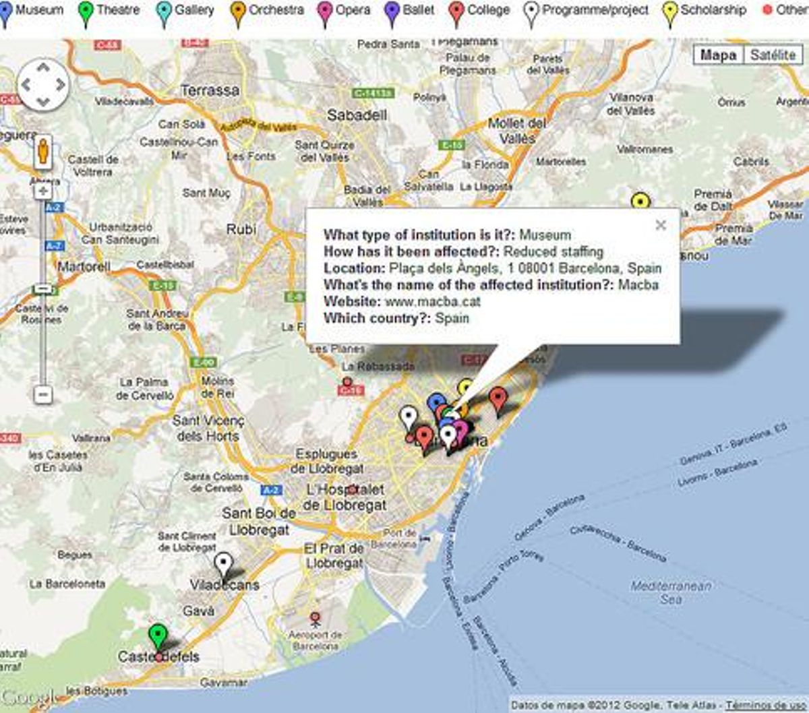Pan the map left with the arrow control
The height and width of the screenshot is (713, 809).
[26, 85]
